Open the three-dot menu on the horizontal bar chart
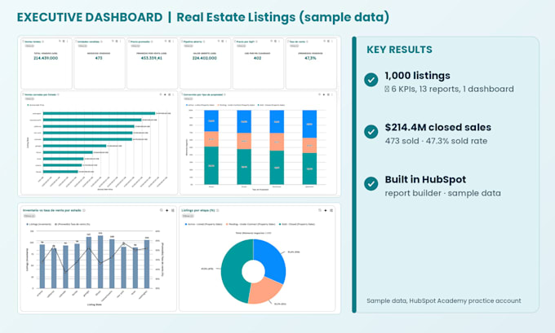 [173, 94]
